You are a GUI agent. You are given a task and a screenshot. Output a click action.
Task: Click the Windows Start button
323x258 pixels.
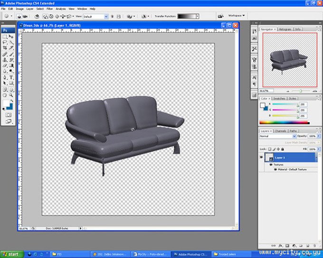point(11,254)
